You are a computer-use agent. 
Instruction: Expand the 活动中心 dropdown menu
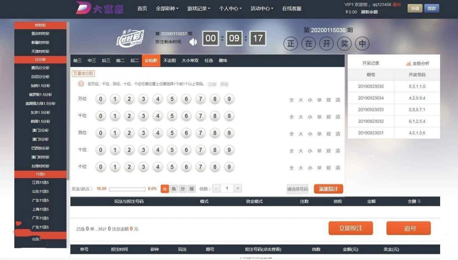(x=262, y=9)
